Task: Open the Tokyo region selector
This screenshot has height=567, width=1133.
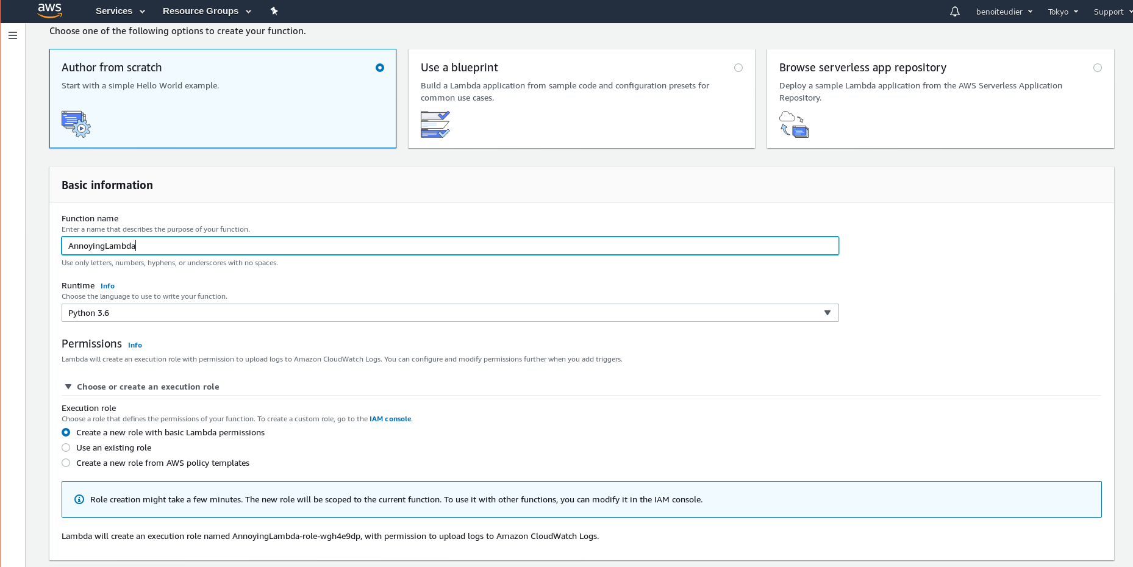Action: 1062,12
